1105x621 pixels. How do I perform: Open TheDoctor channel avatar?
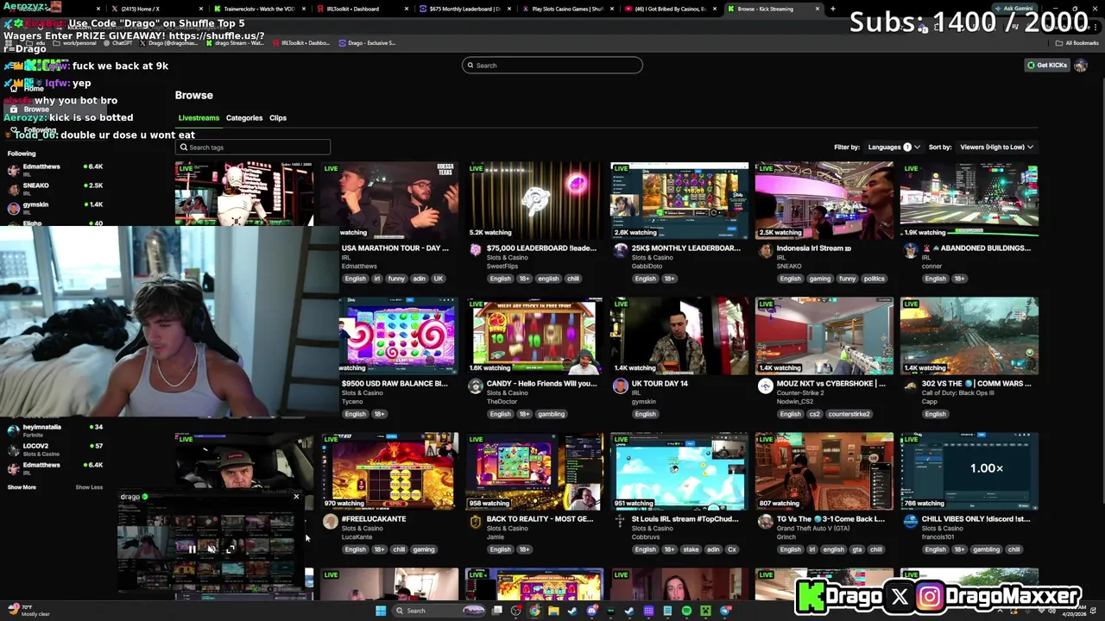pos(476,386)
